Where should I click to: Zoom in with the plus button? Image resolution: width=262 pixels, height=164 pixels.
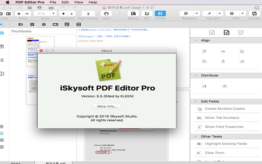[19, 14]
